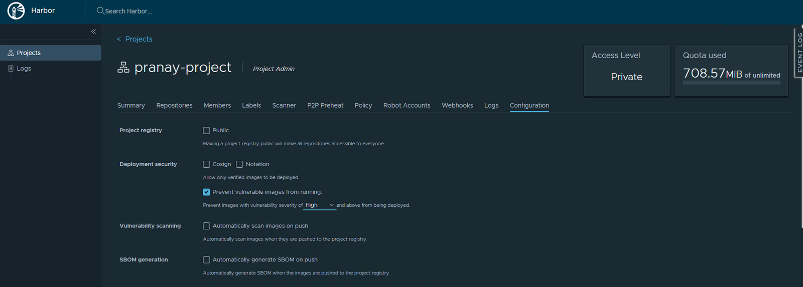This screenshot has width=803, height=287.
Task: Click the Quota used card title
Action: (705, 55)
